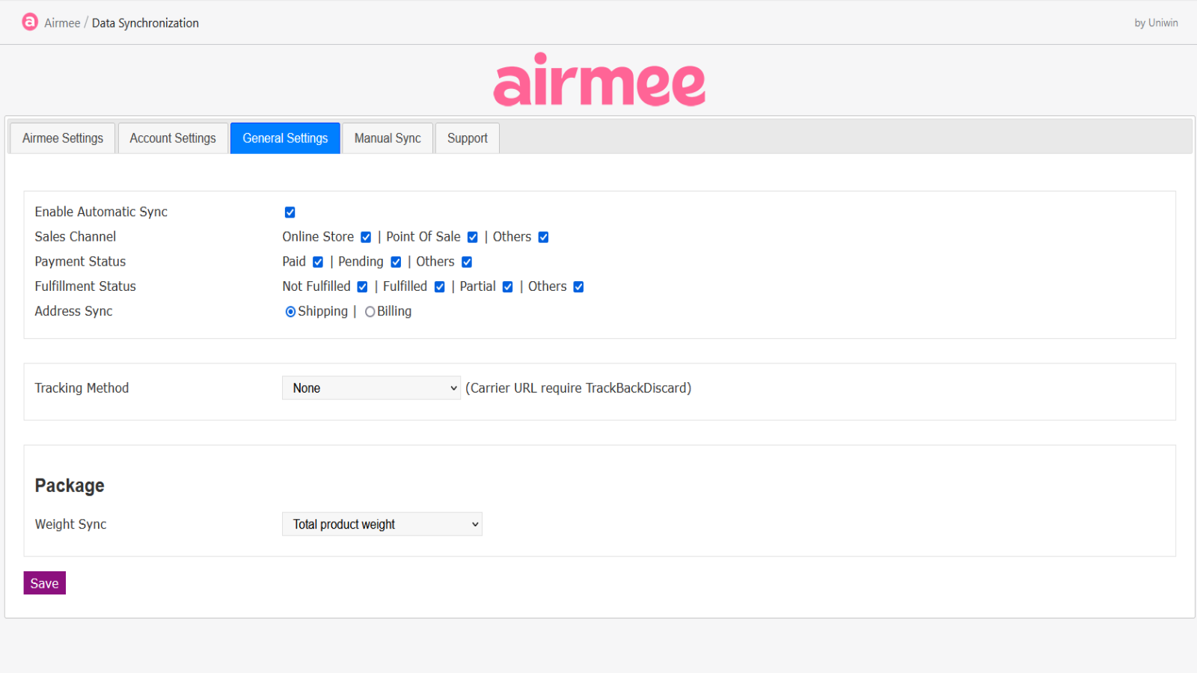The height and width of the screenshot is (673, 1197).
Task: Uncheck Online Store sales channel
Action: [366, 237]
